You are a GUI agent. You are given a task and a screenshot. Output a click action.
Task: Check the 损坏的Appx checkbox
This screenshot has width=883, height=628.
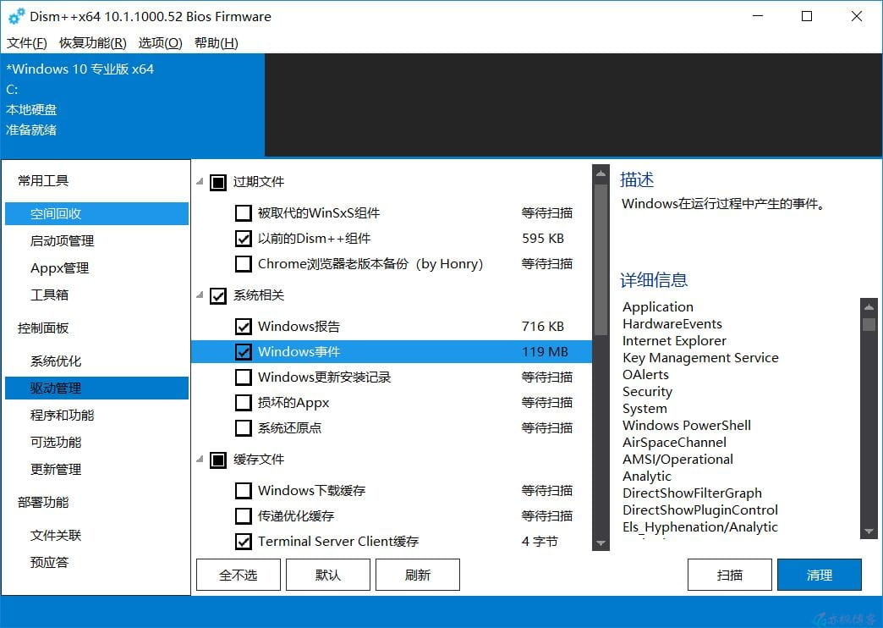pyautogui.click(x=244, y=403)
